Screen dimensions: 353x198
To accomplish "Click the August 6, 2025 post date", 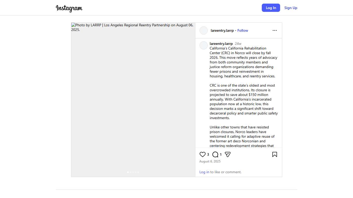I will pyautogui.click(x=210, y=161).
